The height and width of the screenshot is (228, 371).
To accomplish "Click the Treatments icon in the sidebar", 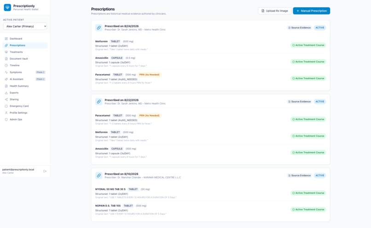I will tap(6, 52).
